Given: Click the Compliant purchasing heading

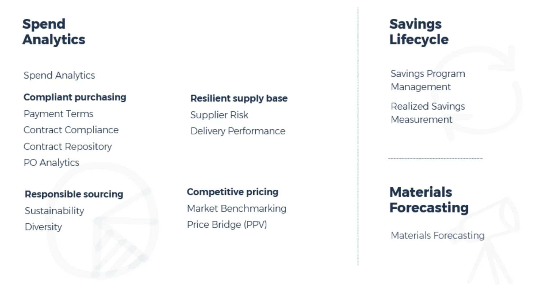Looking at the screenshot, I should (x=75, y=97).
